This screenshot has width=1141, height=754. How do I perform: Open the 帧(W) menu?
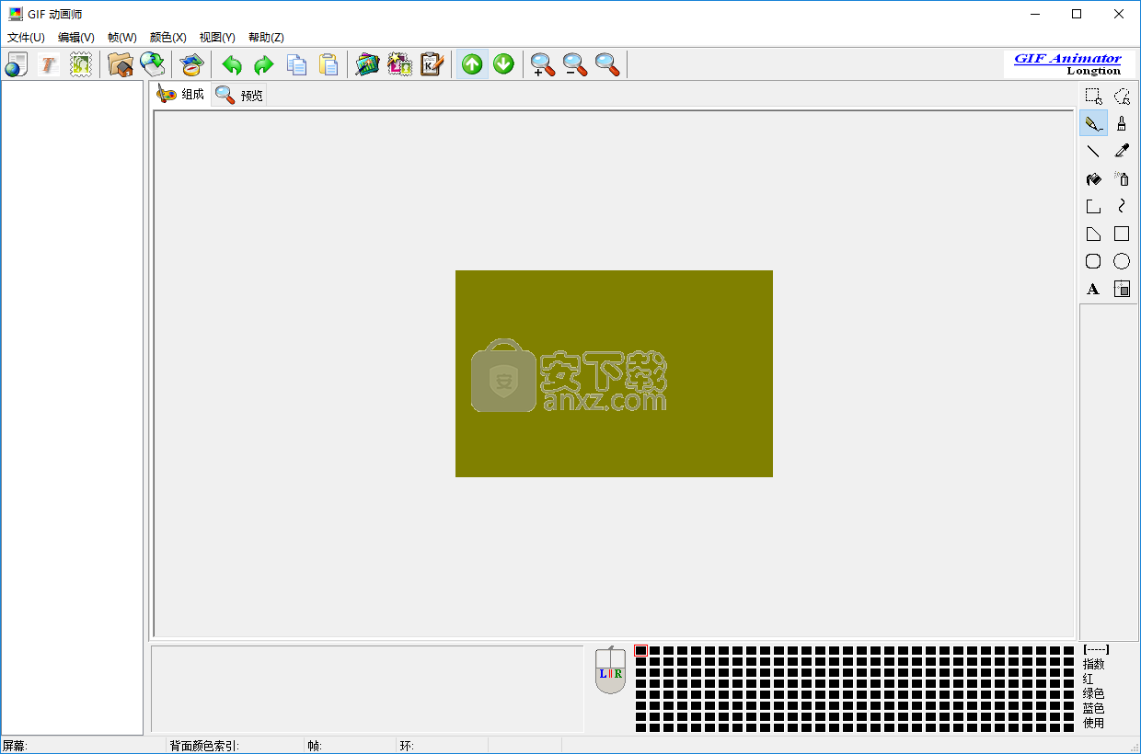coord(122,38)
